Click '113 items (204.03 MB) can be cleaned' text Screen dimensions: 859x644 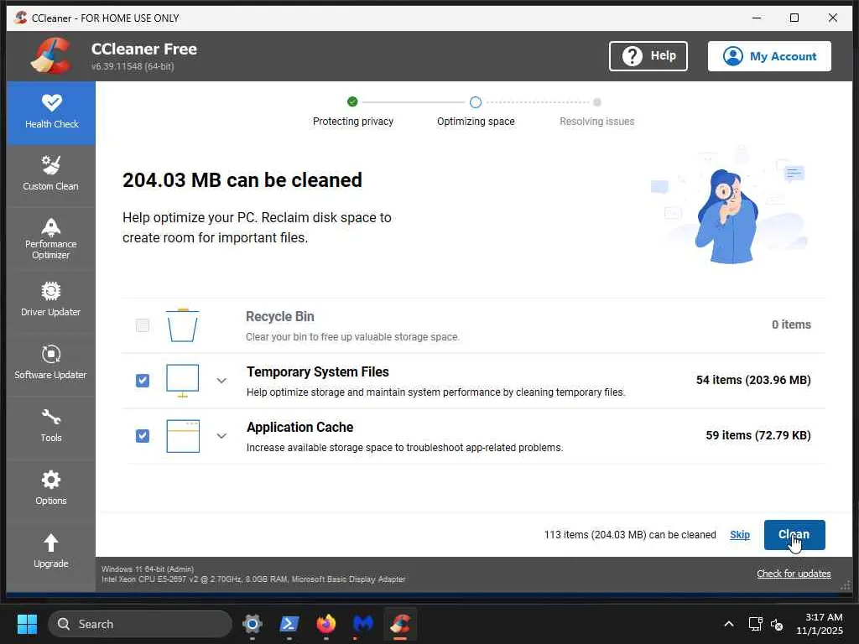click(x=630, y=535)
